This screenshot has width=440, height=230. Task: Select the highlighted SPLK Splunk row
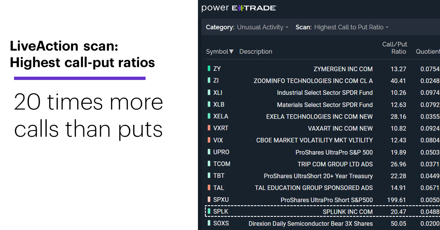click(x=322, y=211)
